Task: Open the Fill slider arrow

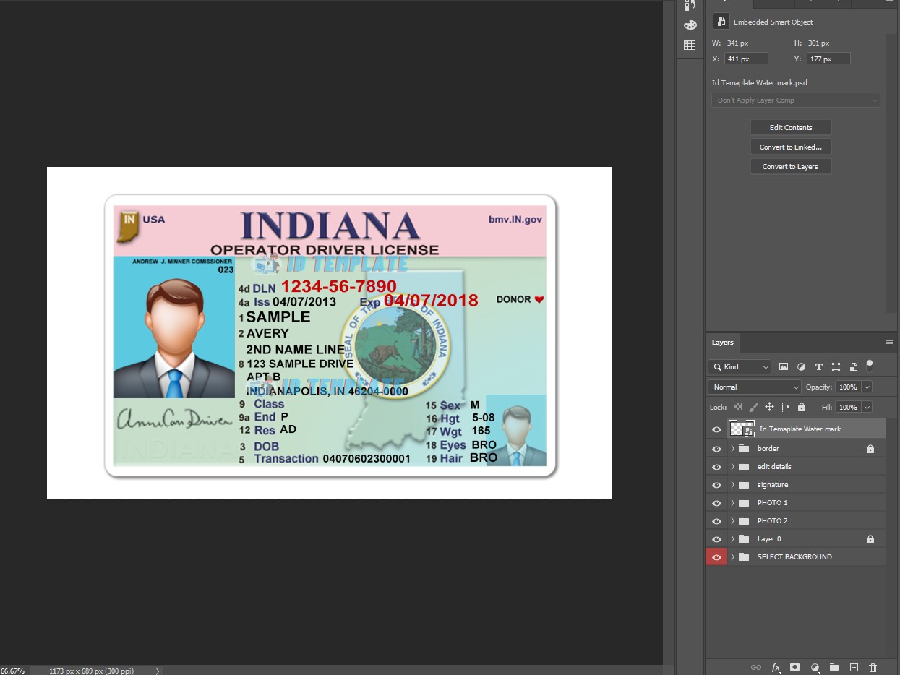Action: 867,407
